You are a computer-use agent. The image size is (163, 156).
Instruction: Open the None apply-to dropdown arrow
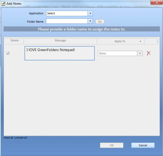coord(140,53)
